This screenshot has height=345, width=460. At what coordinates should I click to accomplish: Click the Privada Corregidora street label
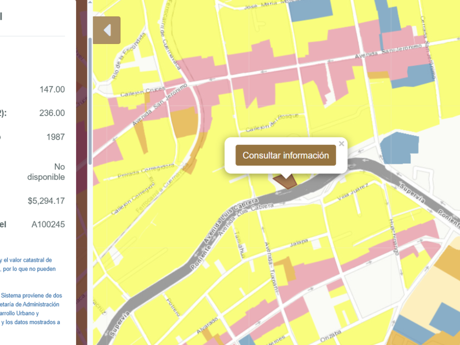pyautogui.click(x=146, y=171)
